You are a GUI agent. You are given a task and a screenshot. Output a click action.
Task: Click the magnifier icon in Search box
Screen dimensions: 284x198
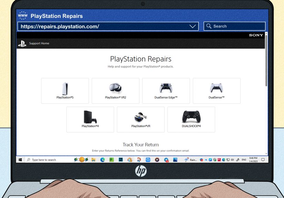pyautogui.click(x=209, y=26)
